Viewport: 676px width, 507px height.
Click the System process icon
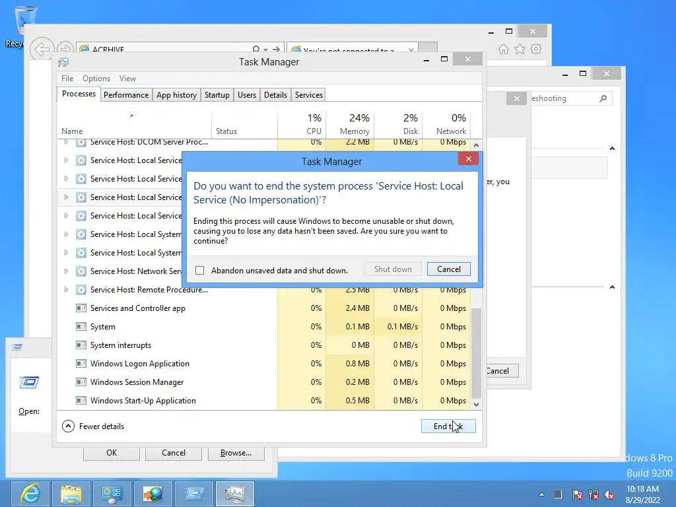pyautogui.click(x=81, y=327)
